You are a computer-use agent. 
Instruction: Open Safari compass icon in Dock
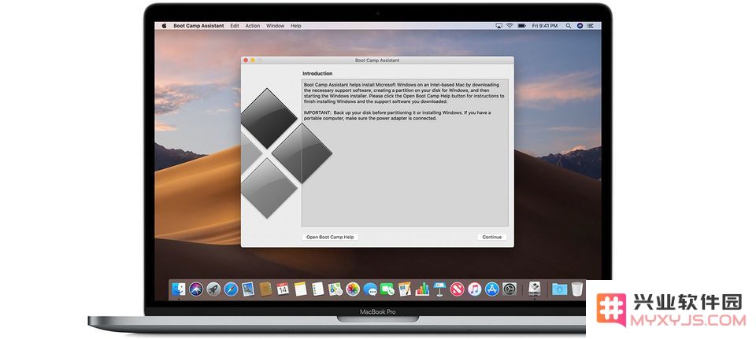click(231, 289)
